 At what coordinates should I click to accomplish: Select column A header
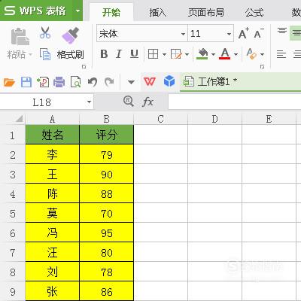coord(52,119)
